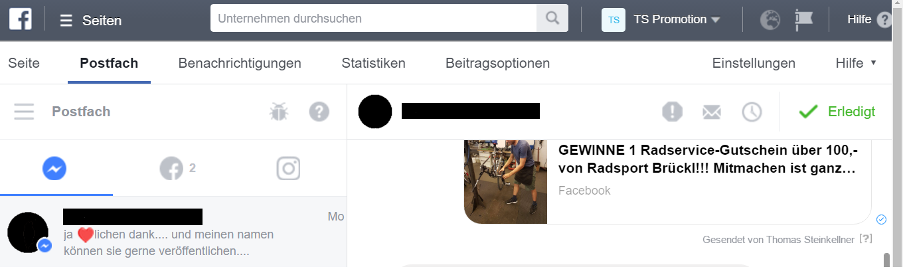Open the globe notifications icon

(770, 20)
